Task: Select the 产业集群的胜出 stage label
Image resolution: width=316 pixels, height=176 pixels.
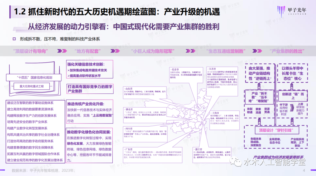Action: click(x=290, y=51)
